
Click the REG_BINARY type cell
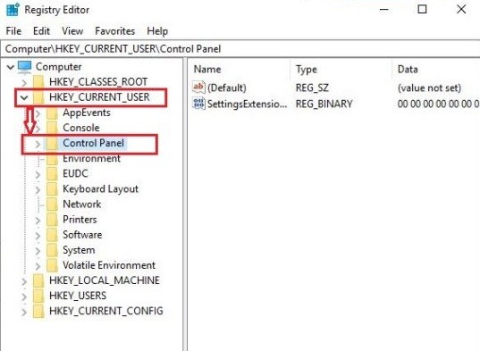point(324,104)
